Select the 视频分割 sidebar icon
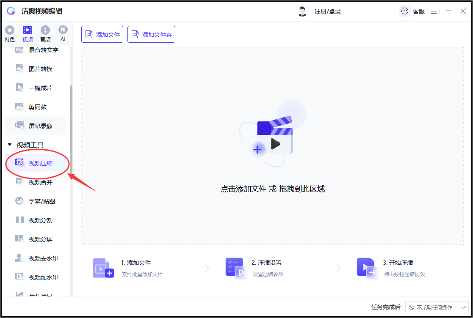This screenshot has height=318, width=473. point(19,220)
